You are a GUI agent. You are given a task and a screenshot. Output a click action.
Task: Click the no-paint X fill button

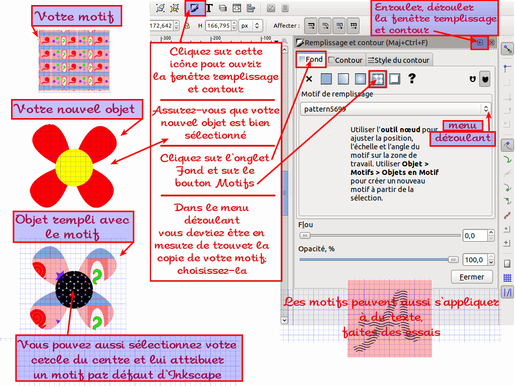(x=309, y=79)
